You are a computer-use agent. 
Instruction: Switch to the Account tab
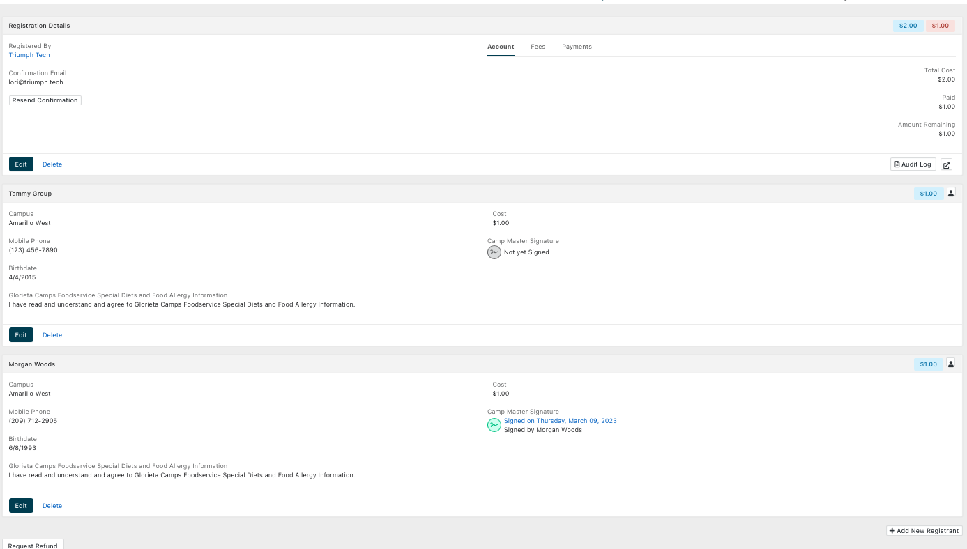click(x=501, y=47)
